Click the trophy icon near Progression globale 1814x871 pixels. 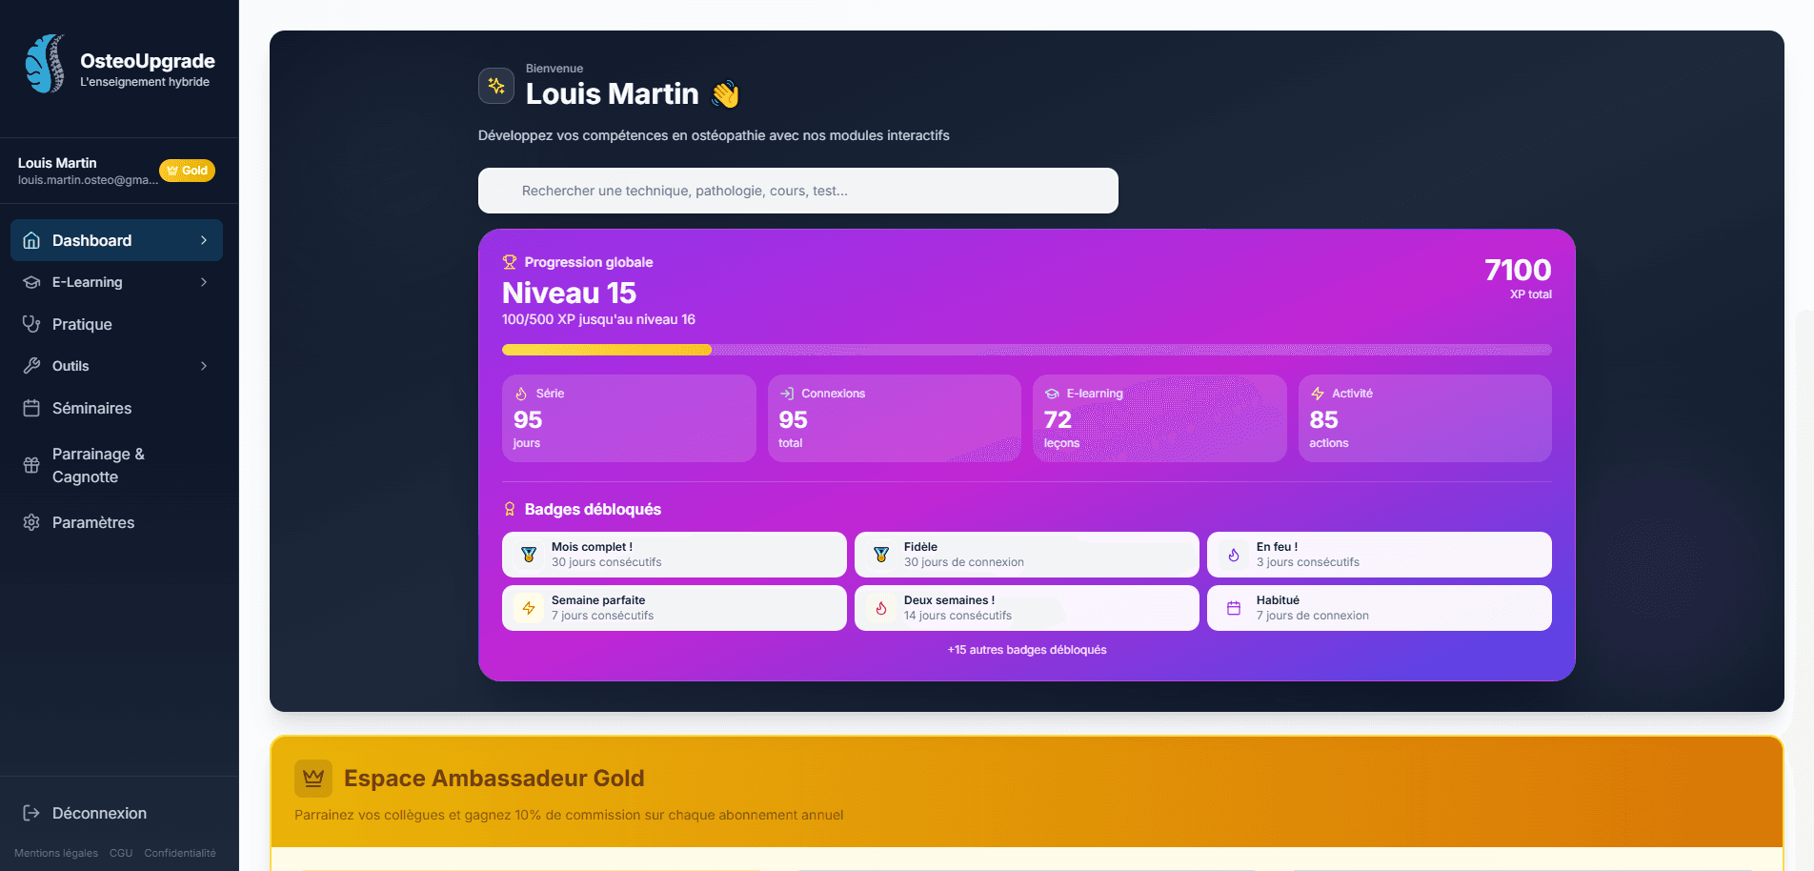point(510,262)
